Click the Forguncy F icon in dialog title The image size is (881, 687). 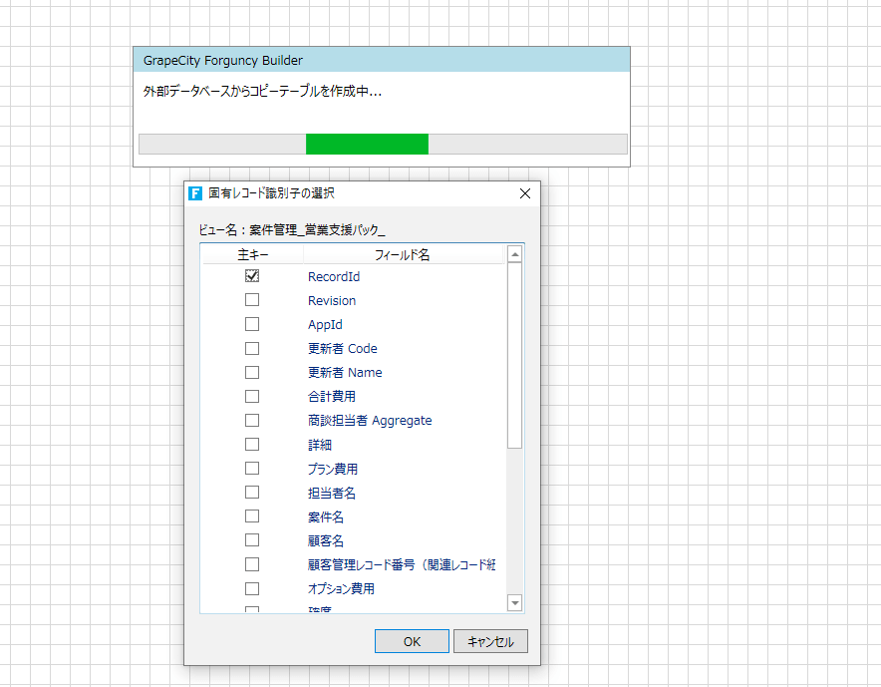click(195, 193)
